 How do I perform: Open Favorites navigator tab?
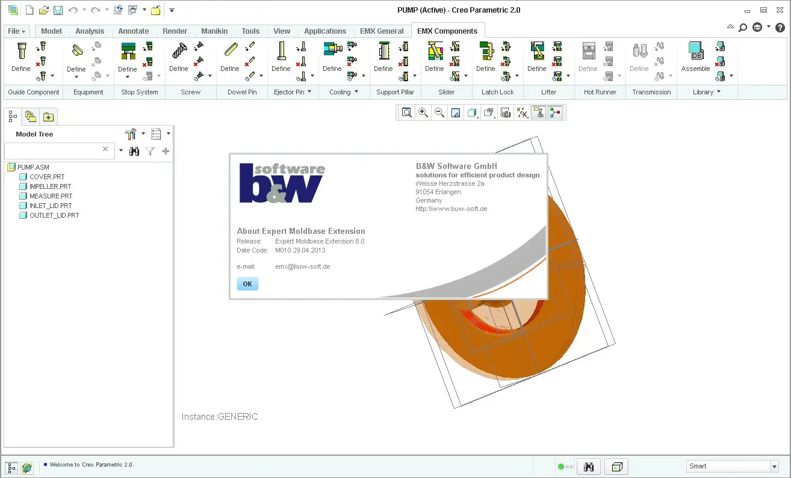[x=49, y=117]
